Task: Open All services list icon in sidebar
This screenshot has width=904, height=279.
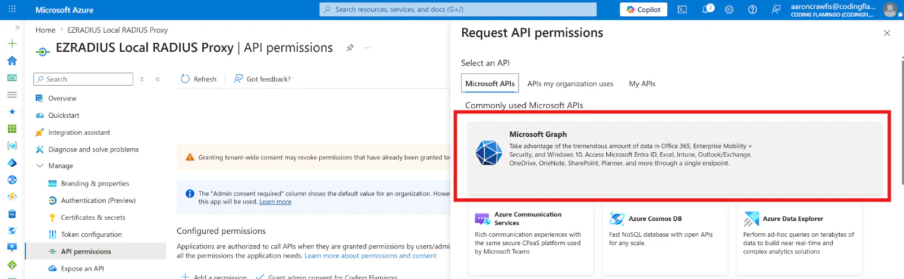Action: (12, 95)
